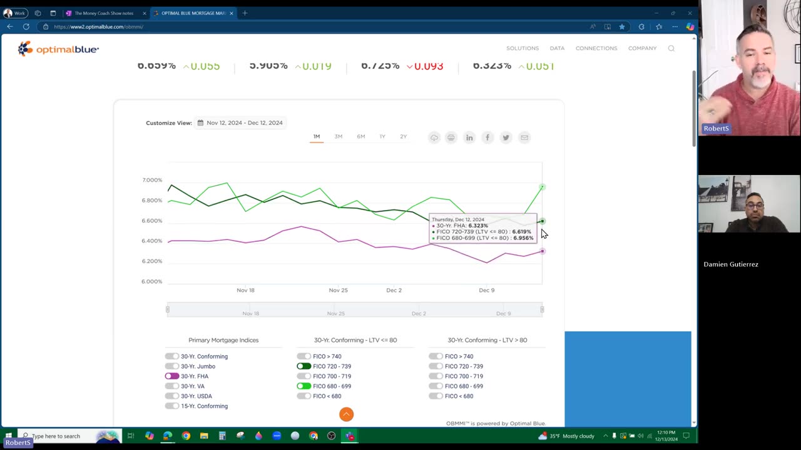Click the weather widget in taskbar
Viewport: 801px width, 450px height.
[566, 436]
